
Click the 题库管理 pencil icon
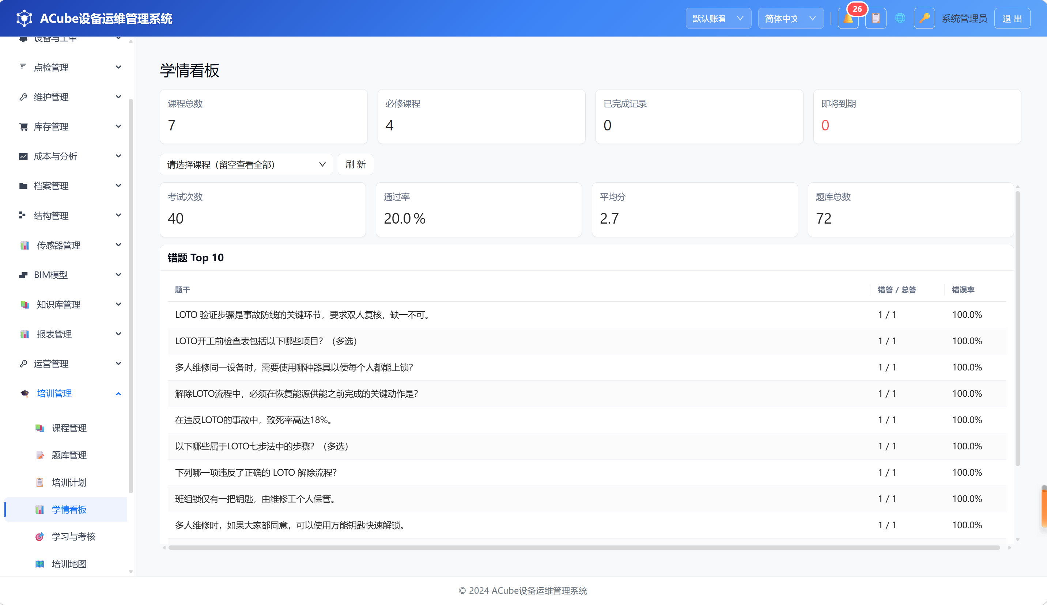click(40, 455)
